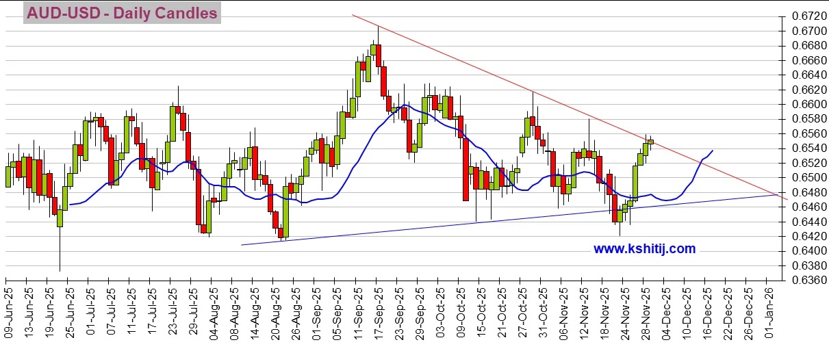Click the point where the trendlines converge
The width and height of the screenshot is (829, 351).
[779, 196]
